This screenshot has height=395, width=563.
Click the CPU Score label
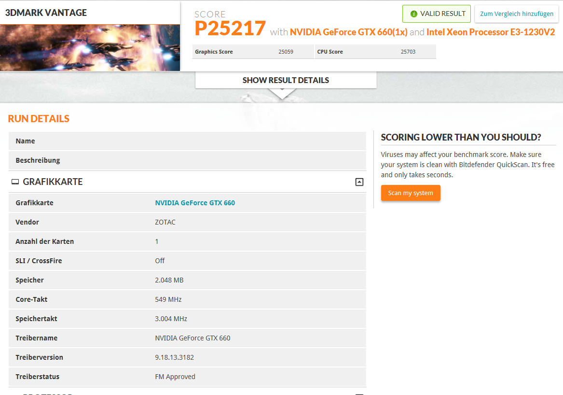pyautogui.click(x=330, y=52)
